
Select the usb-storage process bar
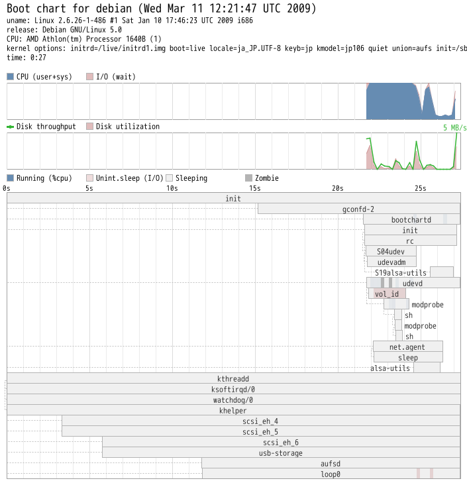(281, 453)
